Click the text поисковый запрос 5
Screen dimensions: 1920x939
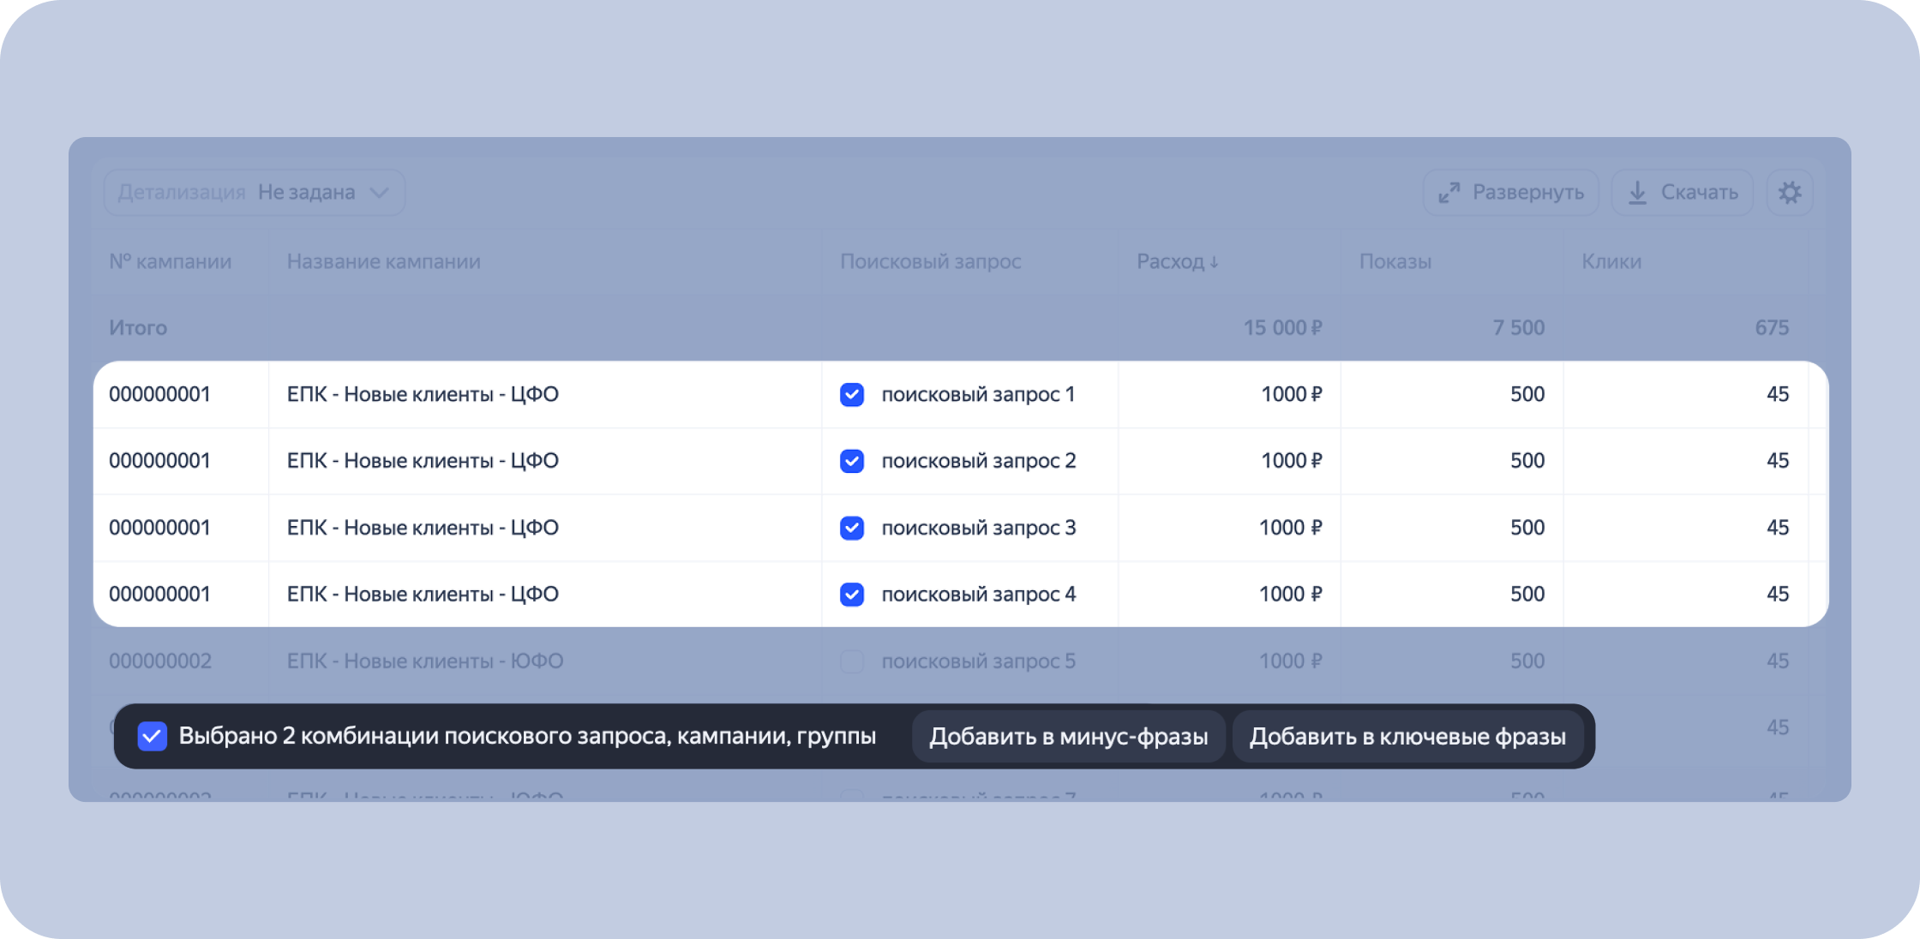[x=979, y=661]
